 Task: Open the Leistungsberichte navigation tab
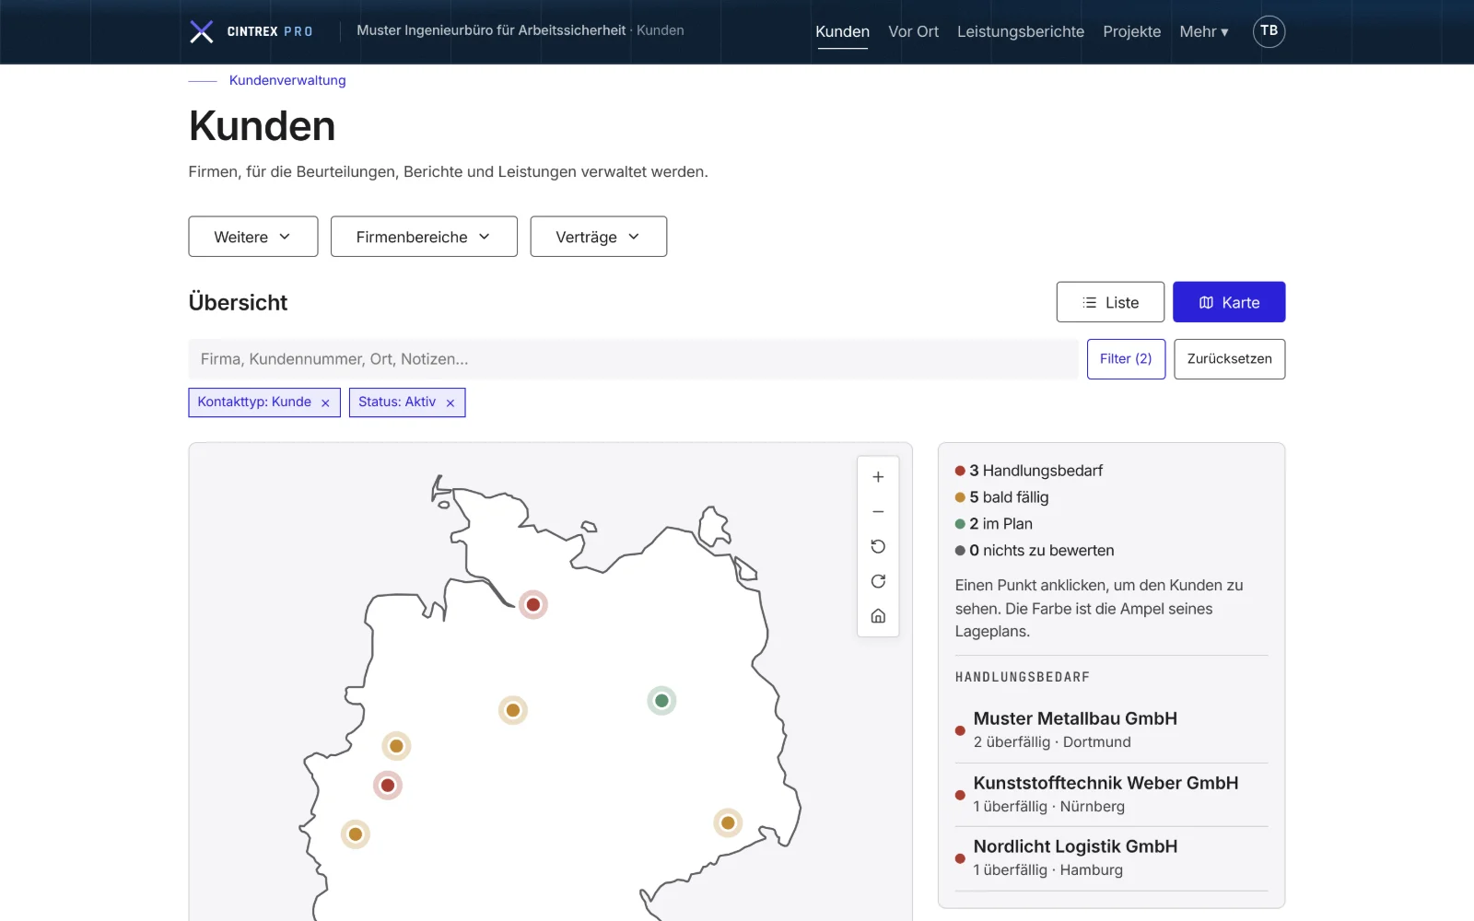click(x=1021, y=31)
